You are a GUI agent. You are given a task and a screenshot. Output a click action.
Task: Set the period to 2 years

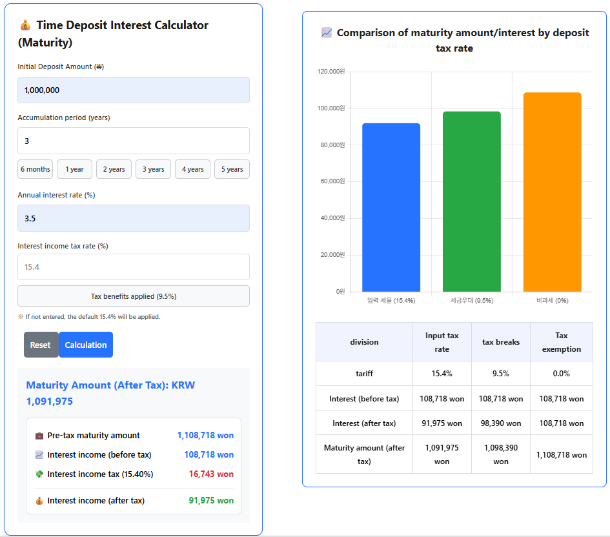click(x=114, y=169)
